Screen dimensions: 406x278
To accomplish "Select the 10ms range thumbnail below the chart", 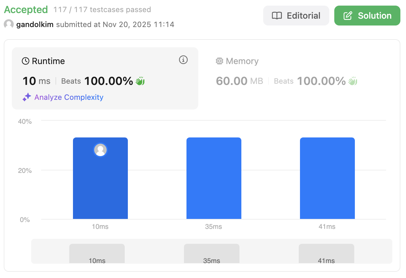I will point(97,254).
